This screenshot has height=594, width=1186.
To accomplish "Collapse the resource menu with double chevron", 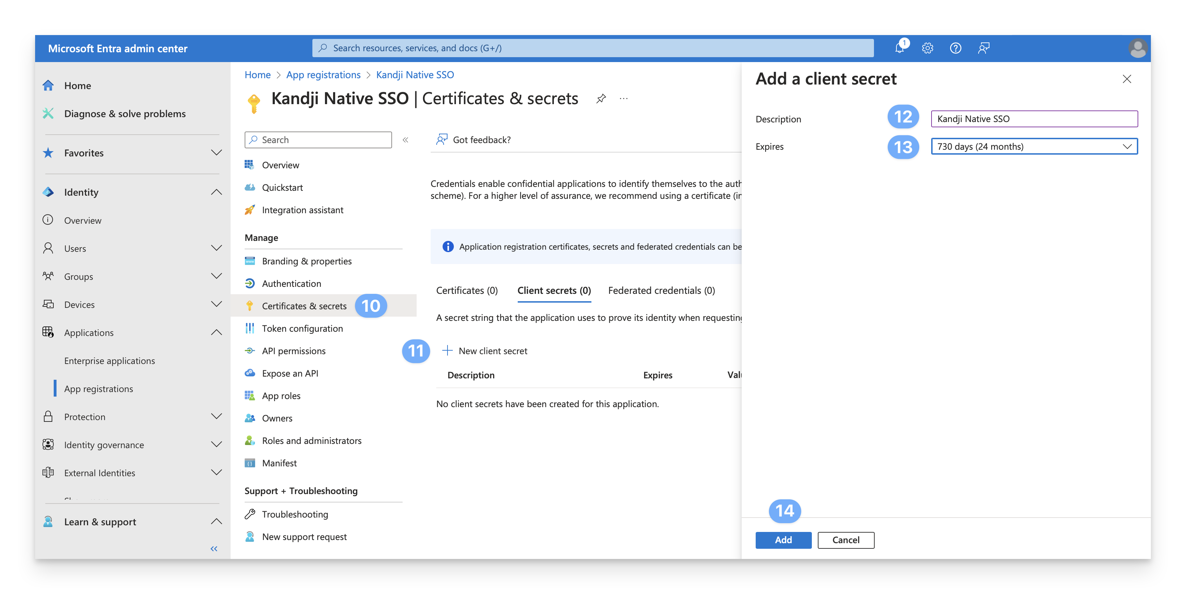I will (x=406, y=140).
